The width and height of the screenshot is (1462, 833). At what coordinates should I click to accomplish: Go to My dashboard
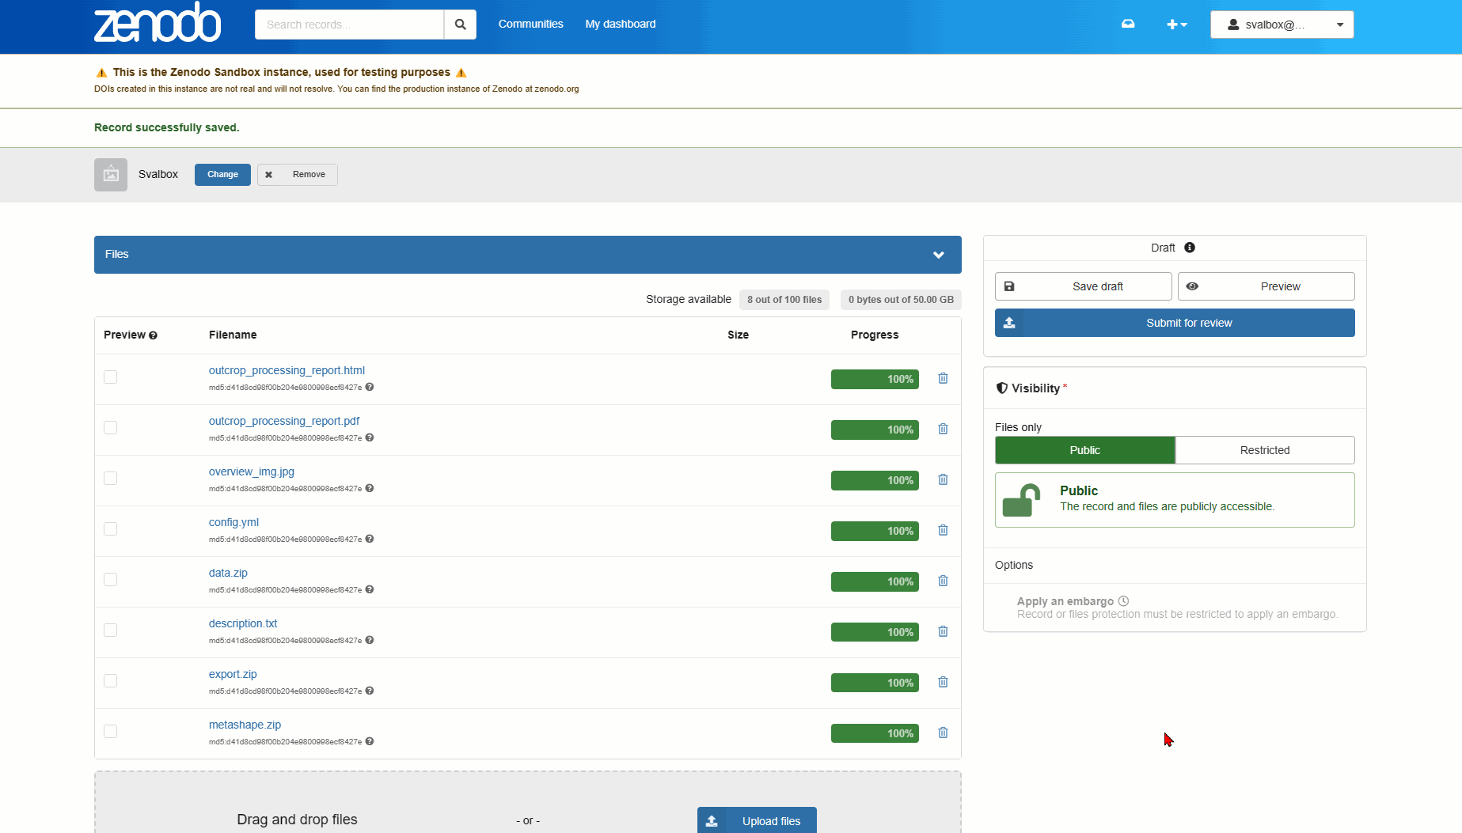(621, 24)
